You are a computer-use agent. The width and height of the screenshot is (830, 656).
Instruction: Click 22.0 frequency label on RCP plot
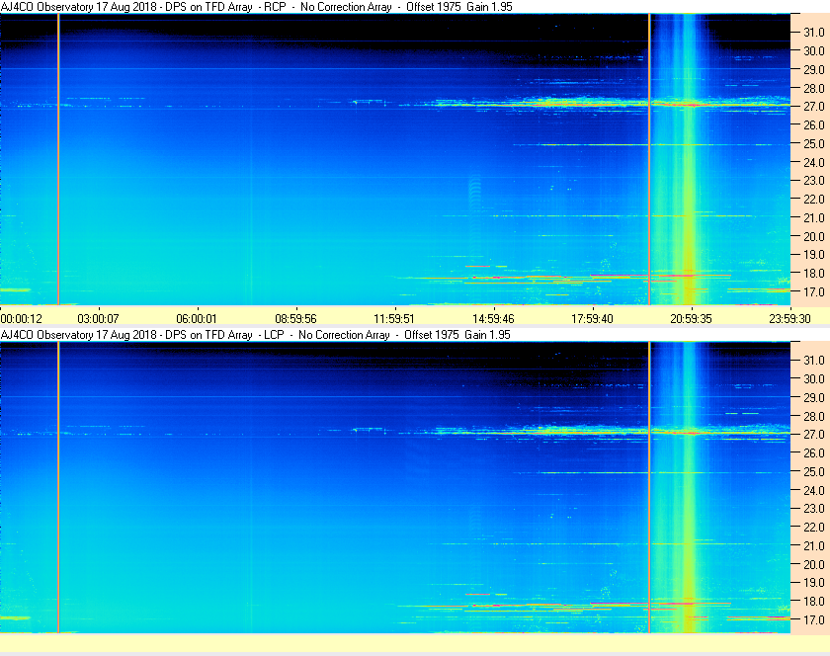tap(814, 200)
